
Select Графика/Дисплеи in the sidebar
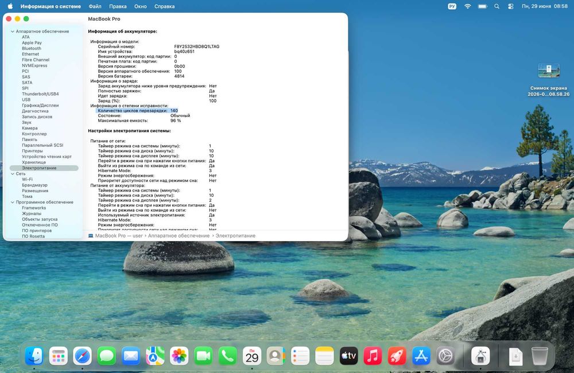[40, 106]
